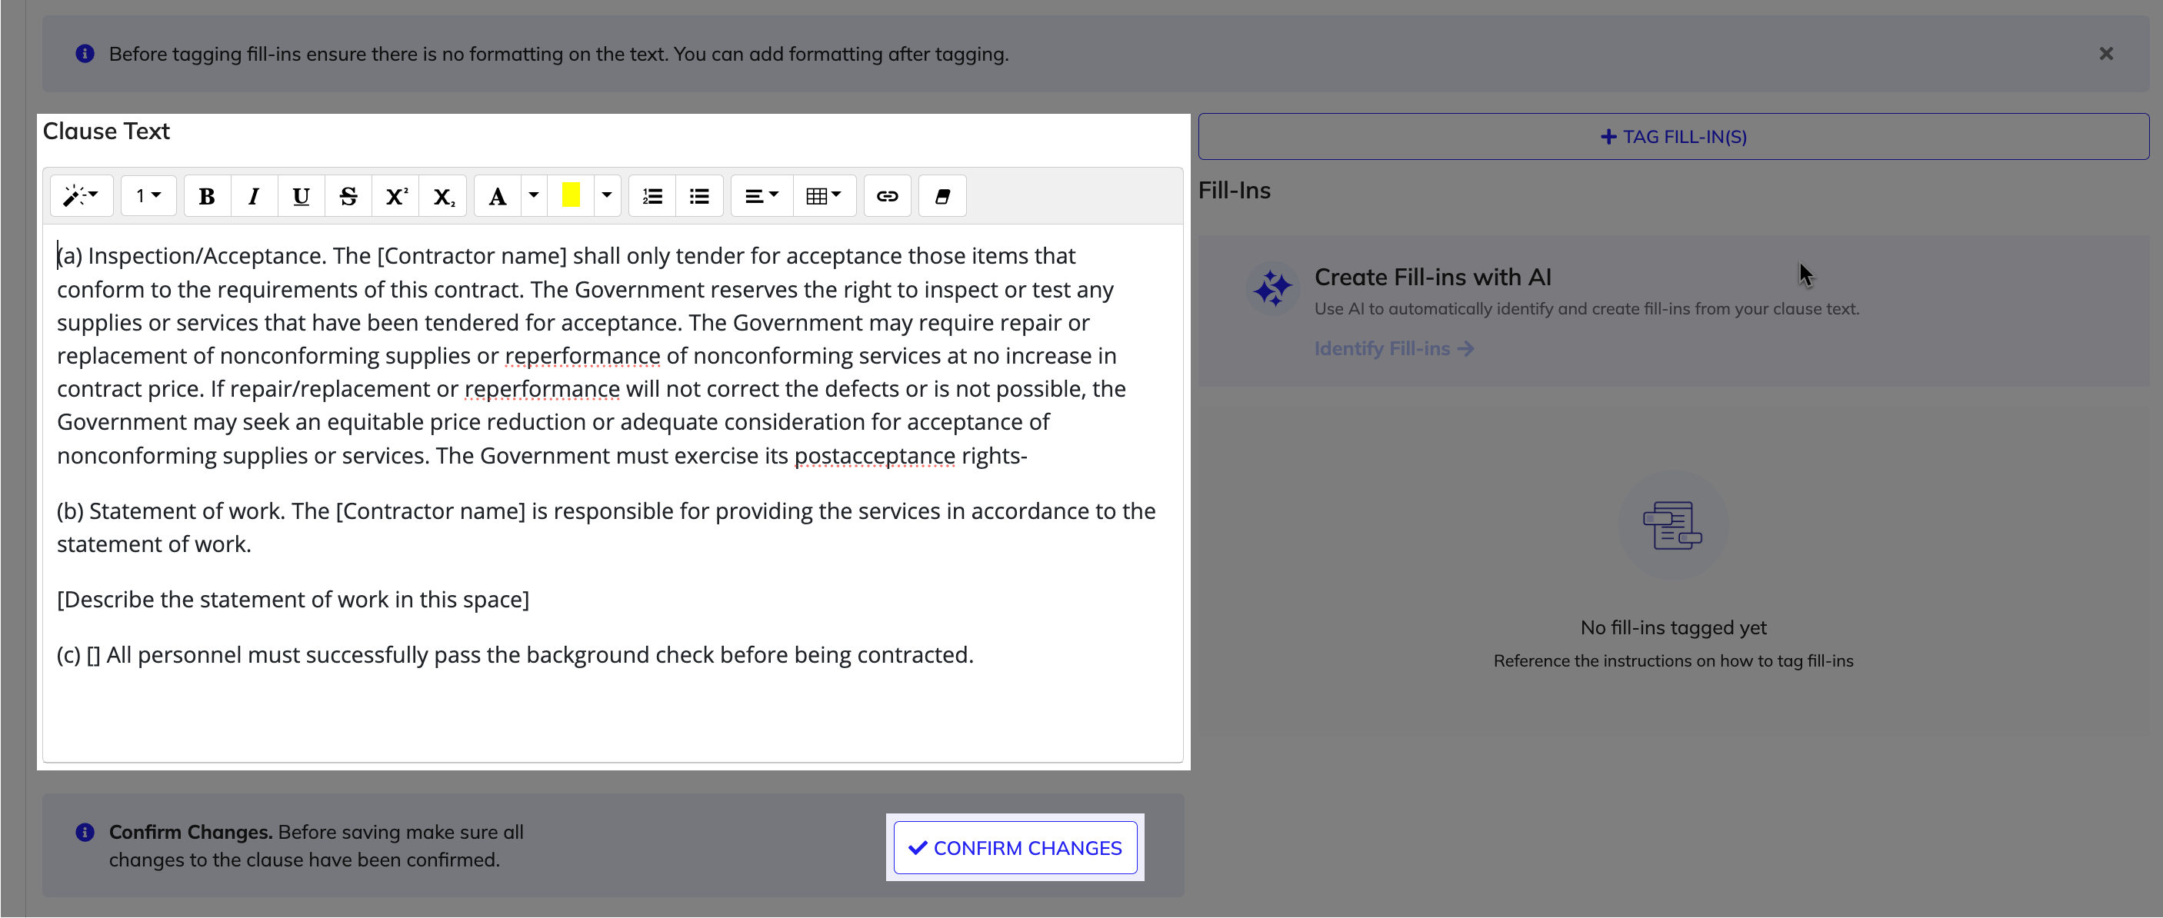
Task: Insert an ordered numbered list
Action: 652,196
